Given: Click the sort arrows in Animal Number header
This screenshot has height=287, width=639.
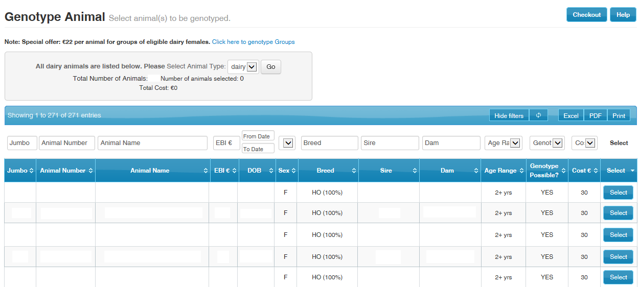Looking at the screenshot, I should pyautogui.click(x=91, y=171).
